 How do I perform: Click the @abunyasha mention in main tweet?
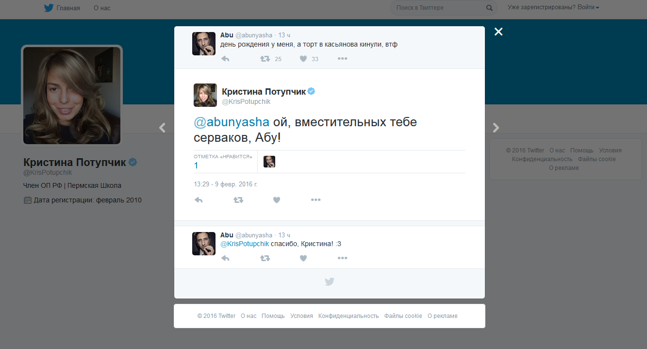232,122
